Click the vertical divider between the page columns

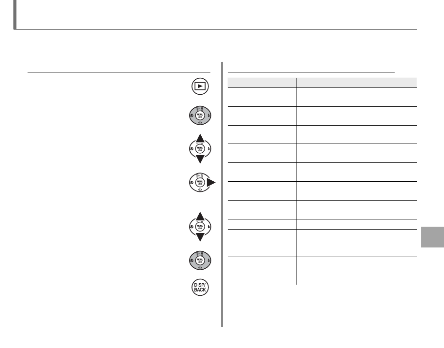222,193
